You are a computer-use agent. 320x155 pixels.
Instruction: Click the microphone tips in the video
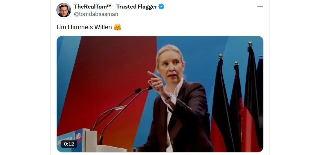click(x=144, y=89)
